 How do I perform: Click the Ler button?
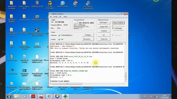click(104, 35)
